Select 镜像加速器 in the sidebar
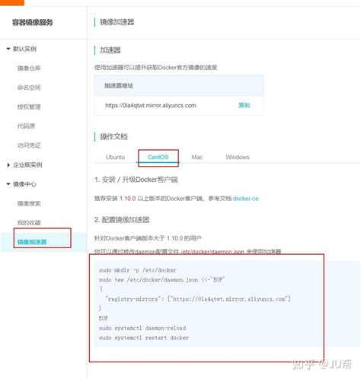The image size is (361, 379). pyautogui.click(x=32, y=242)
